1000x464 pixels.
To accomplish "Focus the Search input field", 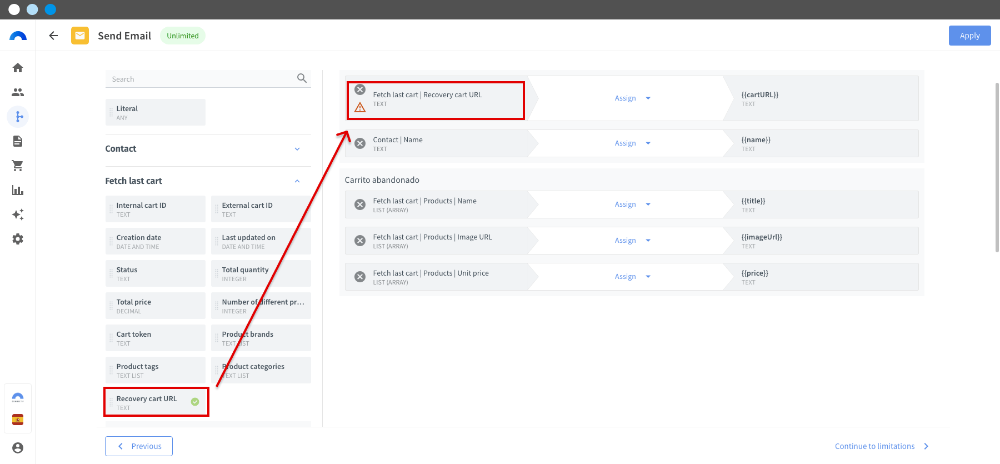I will (x=200, y=79).
